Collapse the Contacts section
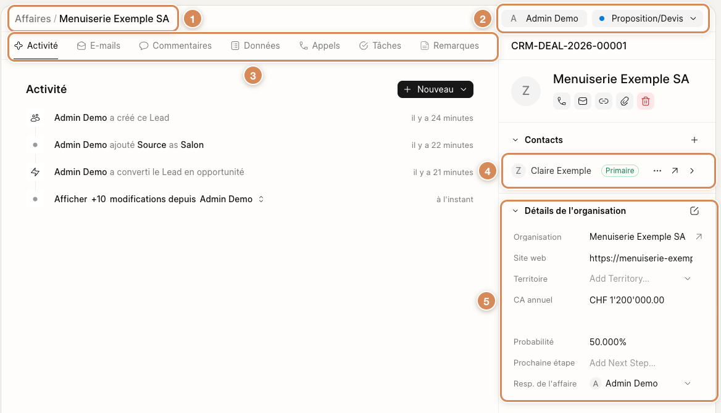Viewport: 721px width, 413px height. [515, 140]
